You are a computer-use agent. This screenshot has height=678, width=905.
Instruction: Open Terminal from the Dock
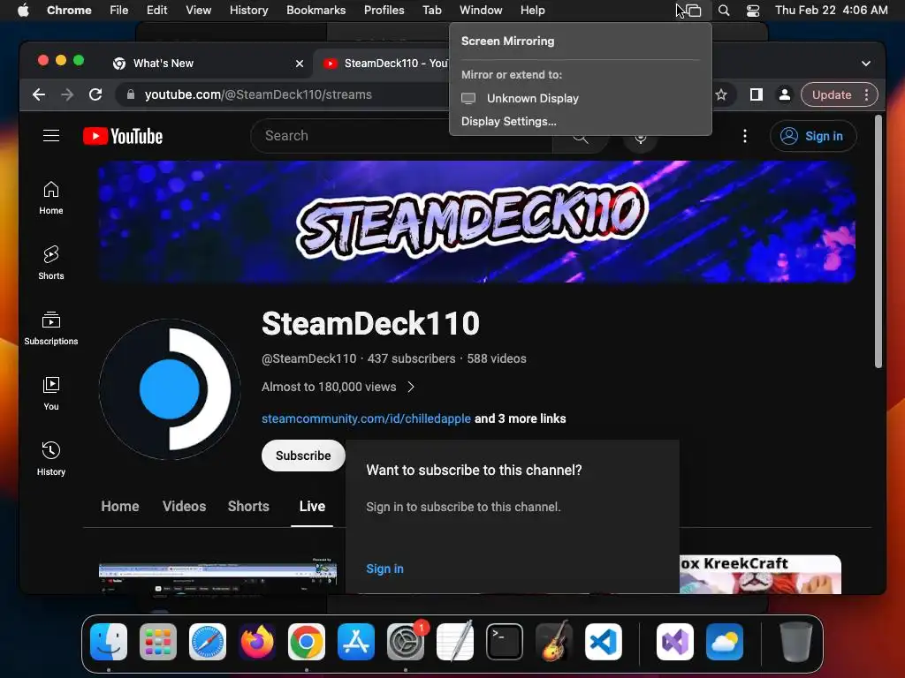(x=505, y=642)
